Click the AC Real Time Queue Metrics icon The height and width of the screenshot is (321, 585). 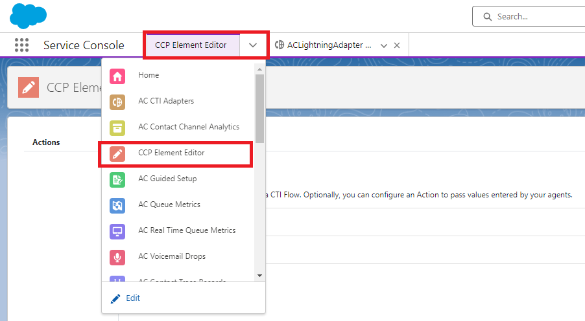(117, 232)
